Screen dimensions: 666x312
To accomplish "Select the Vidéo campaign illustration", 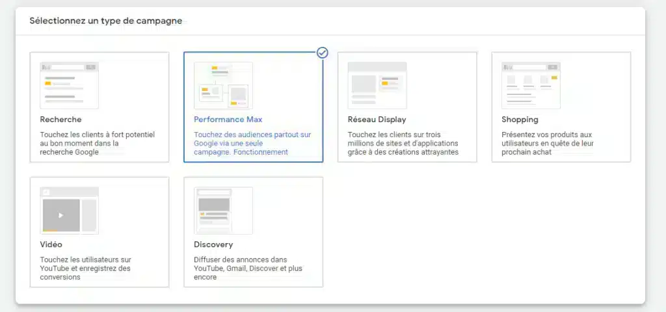I will coord(69,211).
